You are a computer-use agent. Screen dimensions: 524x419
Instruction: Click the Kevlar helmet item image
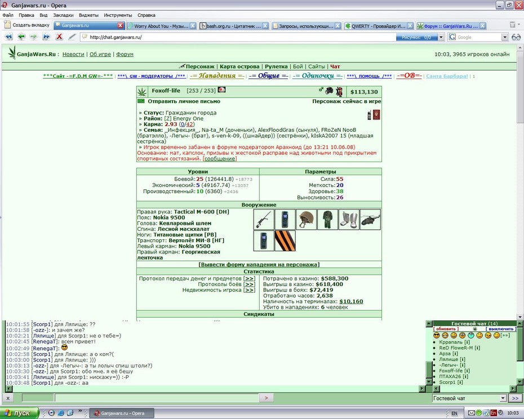point(306,219)
